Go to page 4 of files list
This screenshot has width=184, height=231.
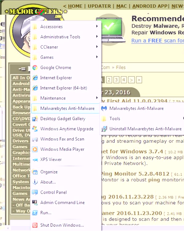point(124,80)
